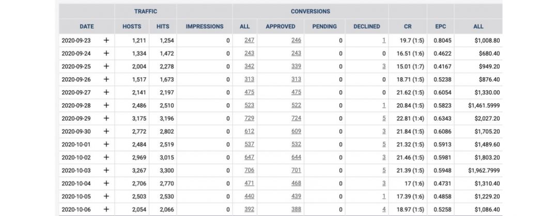Sort by HOSTS column header

[x=132, y=26]
